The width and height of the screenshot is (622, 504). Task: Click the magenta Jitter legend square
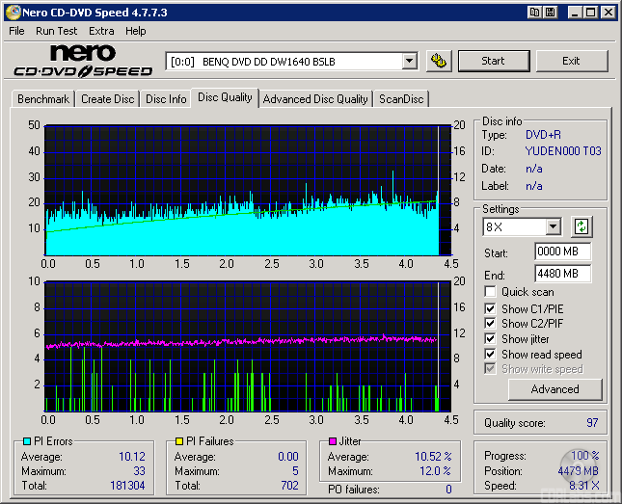[333, 441]
